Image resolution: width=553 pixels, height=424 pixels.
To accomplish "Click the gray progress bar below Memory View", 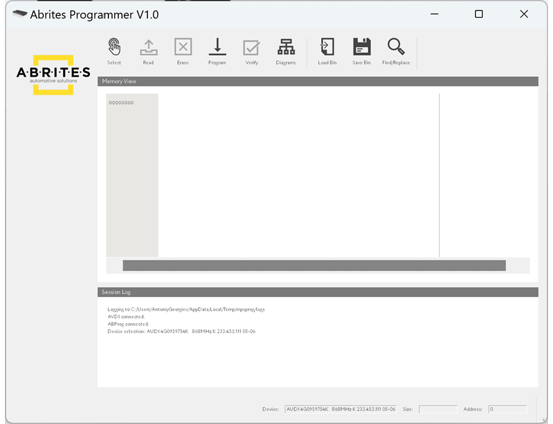I will point(314,266).
